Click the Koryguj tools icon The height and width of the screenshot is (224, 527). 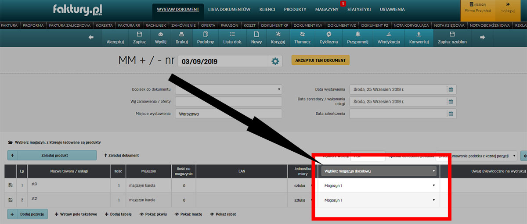pos(278,35)
